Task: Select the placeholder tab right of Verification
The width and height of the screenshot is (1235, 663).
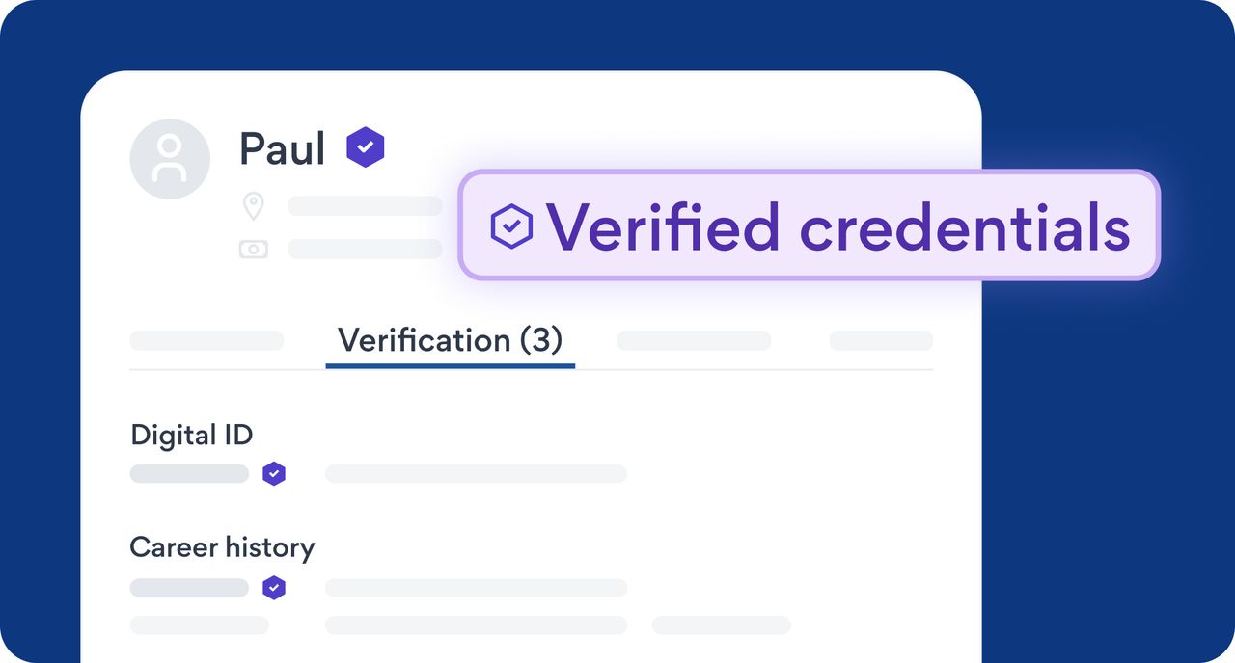Action: click(x=694, y=341)
